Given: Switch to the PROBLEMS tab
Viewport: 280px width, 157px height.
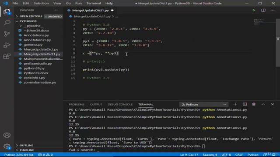Looking at the screenshot, I should (77, 105).
